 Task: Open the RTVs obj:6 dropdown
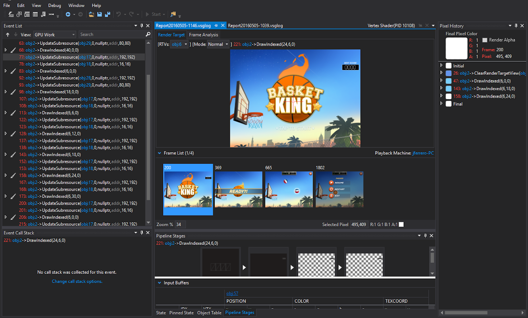[179, 45]
